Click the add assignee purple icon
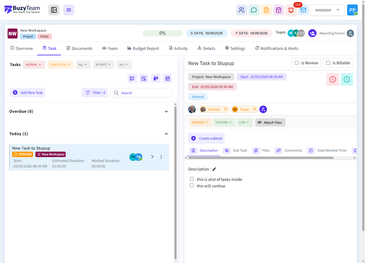365x263 pixels. tap(263, 109)
